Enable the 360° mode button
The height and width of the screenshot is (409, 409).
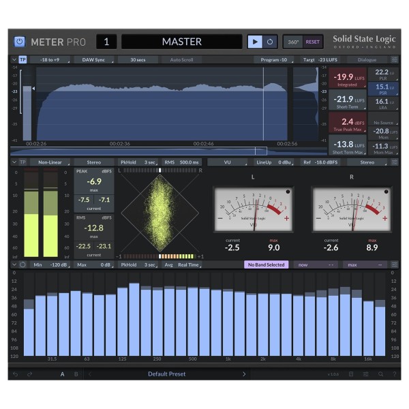(x=293, y=42)
